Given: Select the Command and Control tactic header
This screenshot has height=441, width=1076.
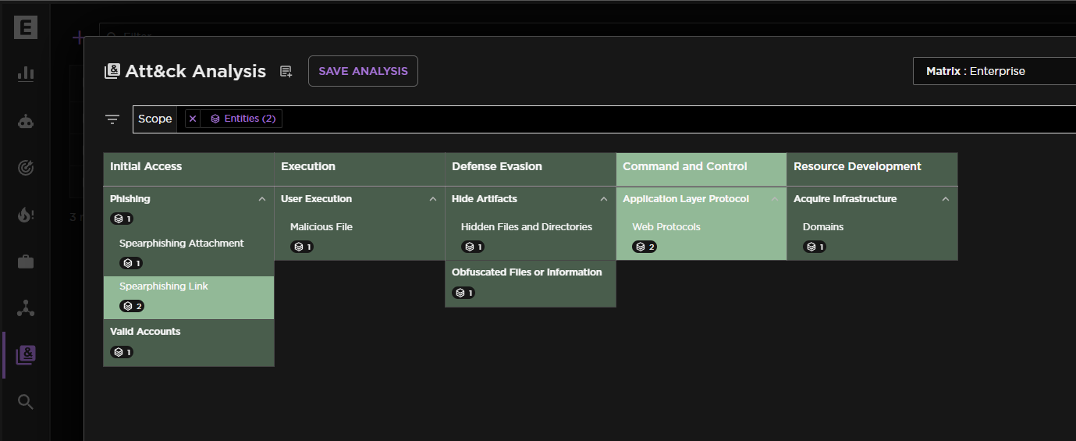Looking at the screenshot, I should coord(685,167).
